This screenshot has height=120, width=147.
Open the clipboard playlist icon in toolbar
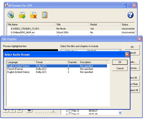[45, 15]
